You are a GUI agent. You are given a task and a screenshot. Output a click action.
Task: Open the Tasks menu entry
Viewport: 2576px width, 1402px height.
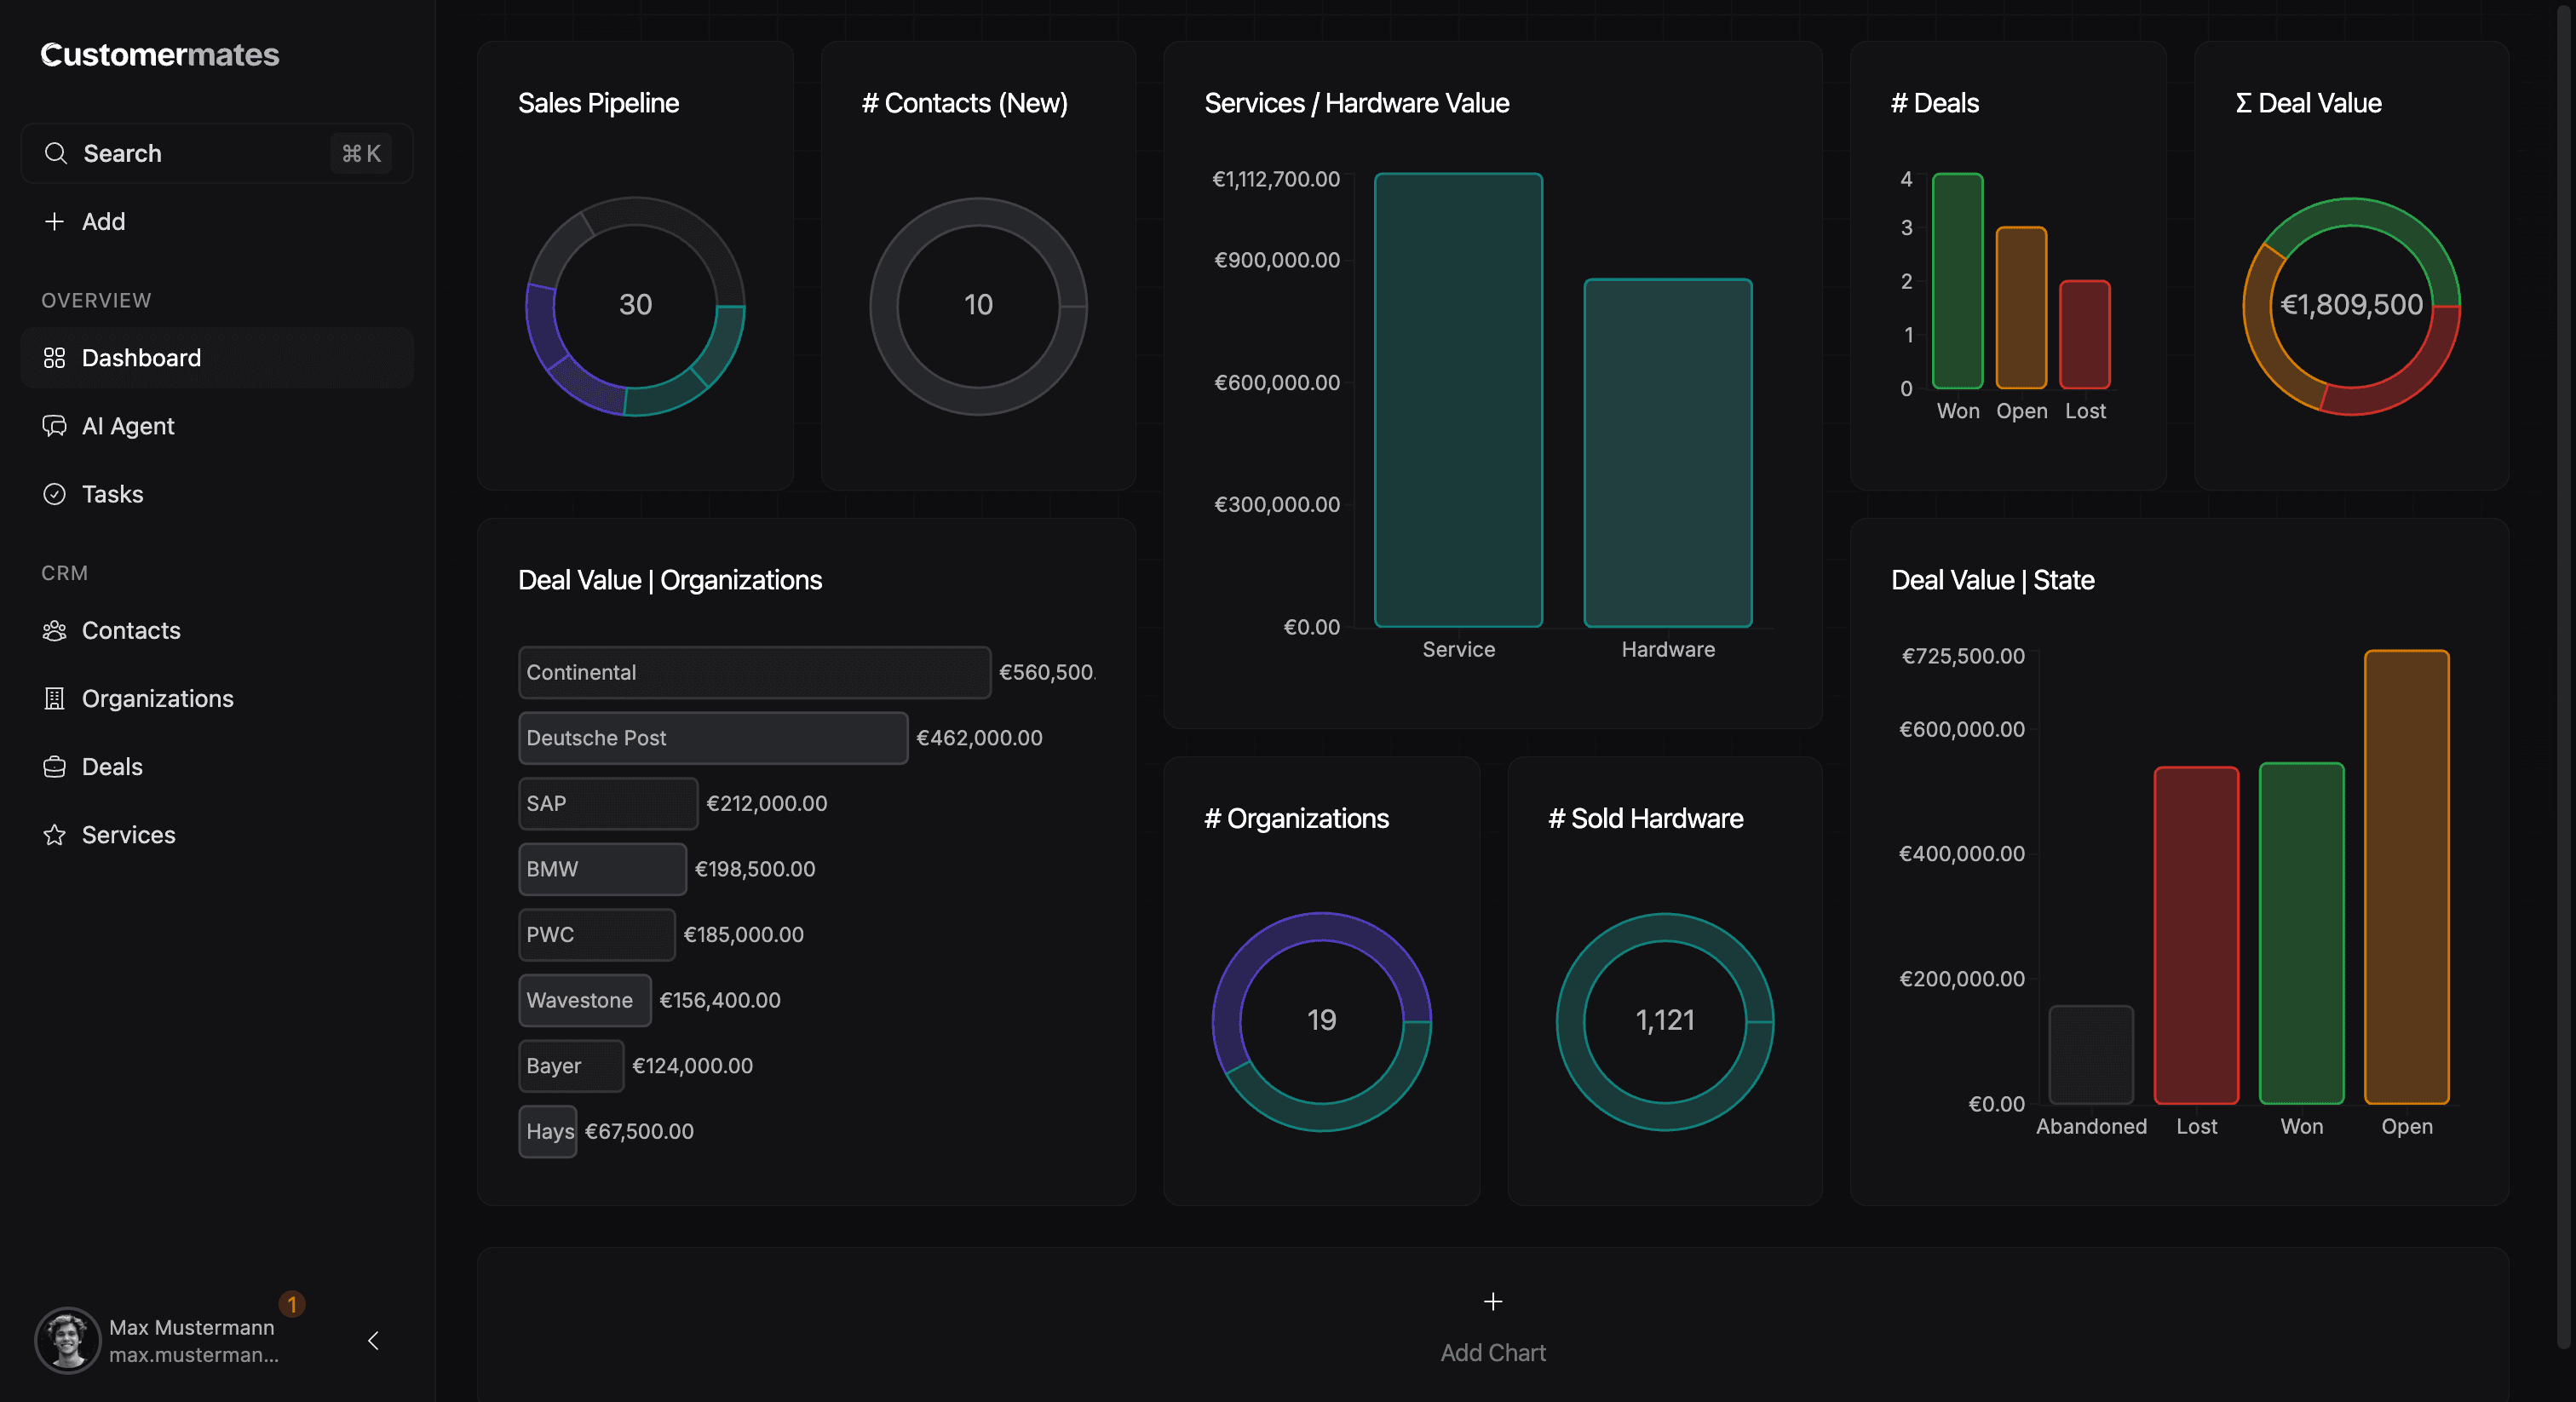click(x=112, y=493)
